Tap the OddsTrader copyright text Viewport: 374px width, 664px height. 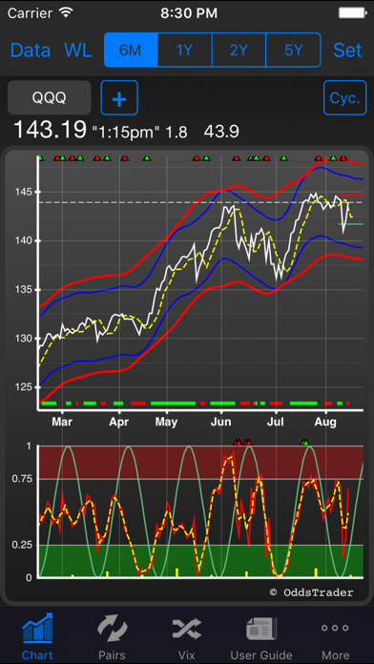pos(311,592)
